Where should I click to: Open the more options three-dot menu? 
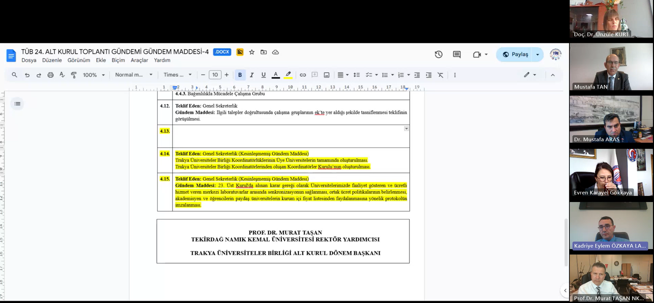(x=455, y=75)
